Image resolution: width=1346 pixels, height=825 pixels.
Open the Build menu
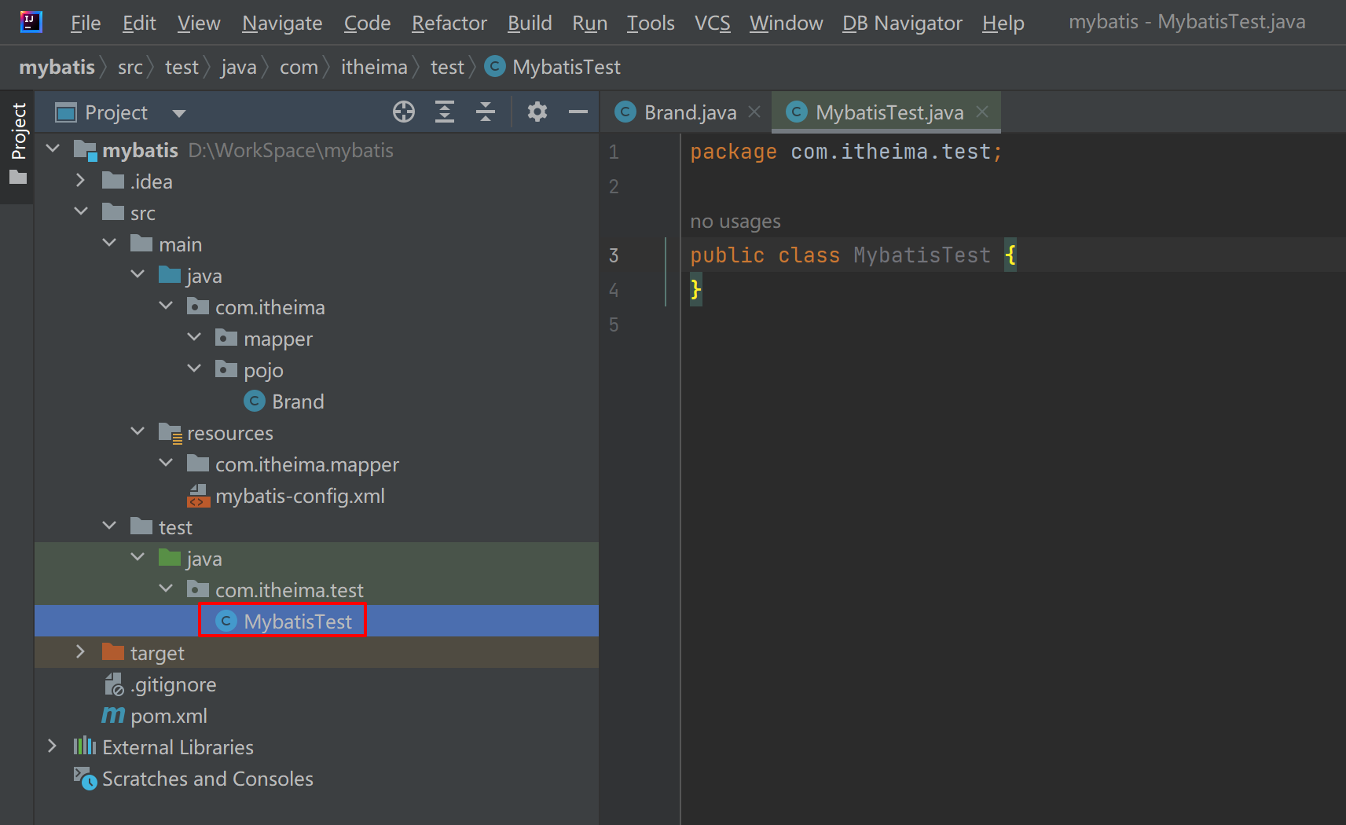[530, 24]
